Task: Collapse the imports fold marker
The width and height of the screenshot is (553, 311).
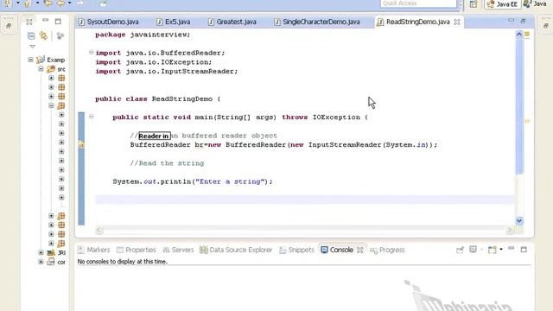Action: [x=92, y=52]
